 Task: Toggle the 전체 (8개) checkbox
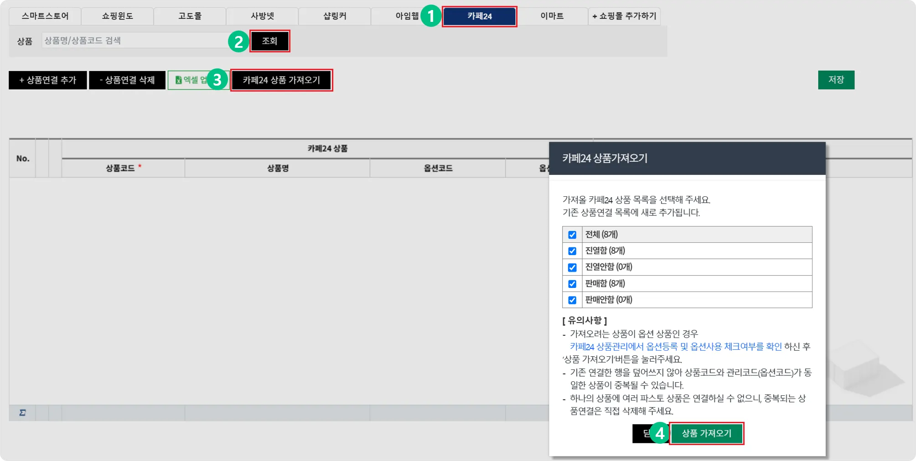tap(572, 235)
